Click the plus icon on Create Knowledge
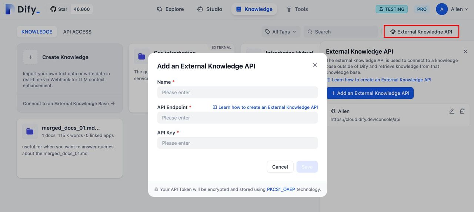 (30, 57)
